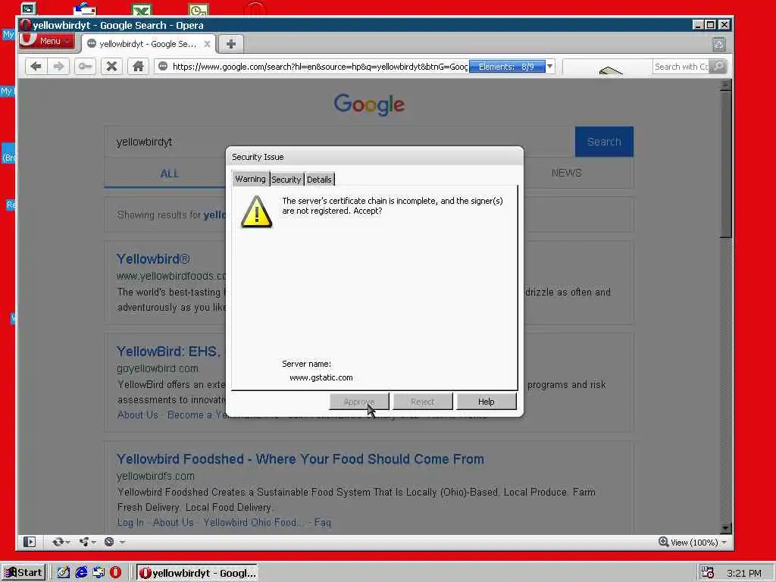Follow the Log In sublink
Viewport: 776px width, 582px height.
(130, 523)
